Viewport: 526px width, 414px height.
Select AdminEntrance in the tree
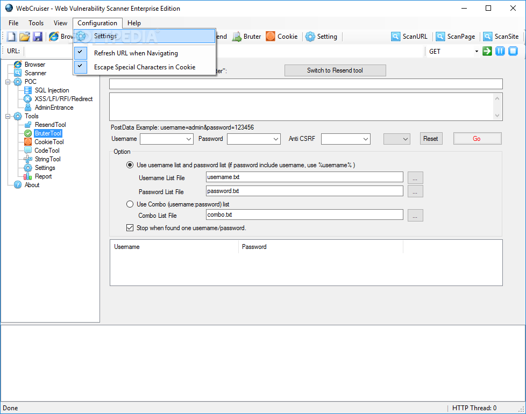tap(54, 108)
